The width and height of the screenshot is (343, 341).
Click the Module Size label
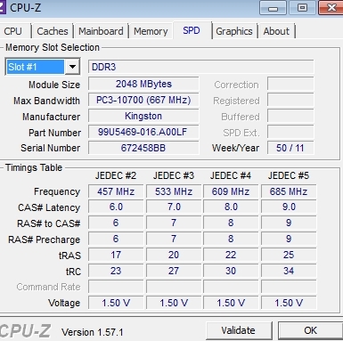point(54,85)
